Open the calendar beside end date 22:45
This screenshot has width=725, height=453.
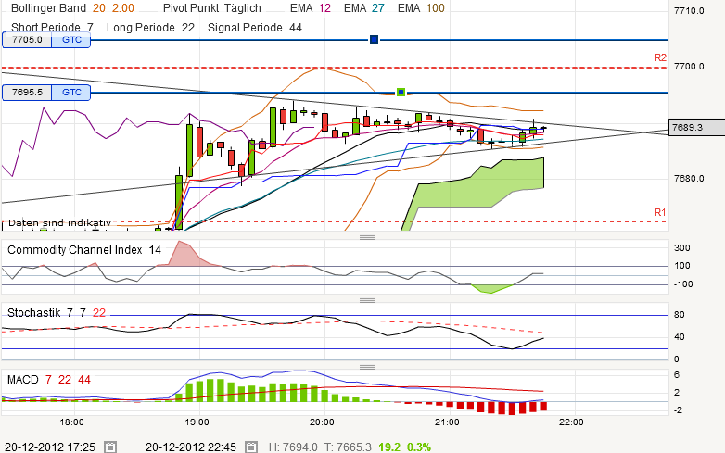(x=251, y=447)
